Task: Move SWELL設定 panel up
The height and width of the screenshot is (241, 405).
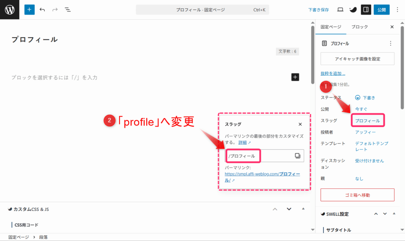Action: 376,214
